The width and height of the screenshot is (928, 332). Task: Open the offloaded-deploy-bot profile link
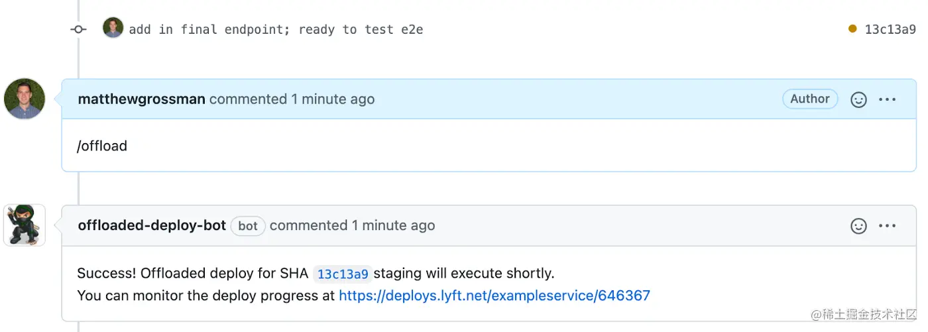click(152, 225)
